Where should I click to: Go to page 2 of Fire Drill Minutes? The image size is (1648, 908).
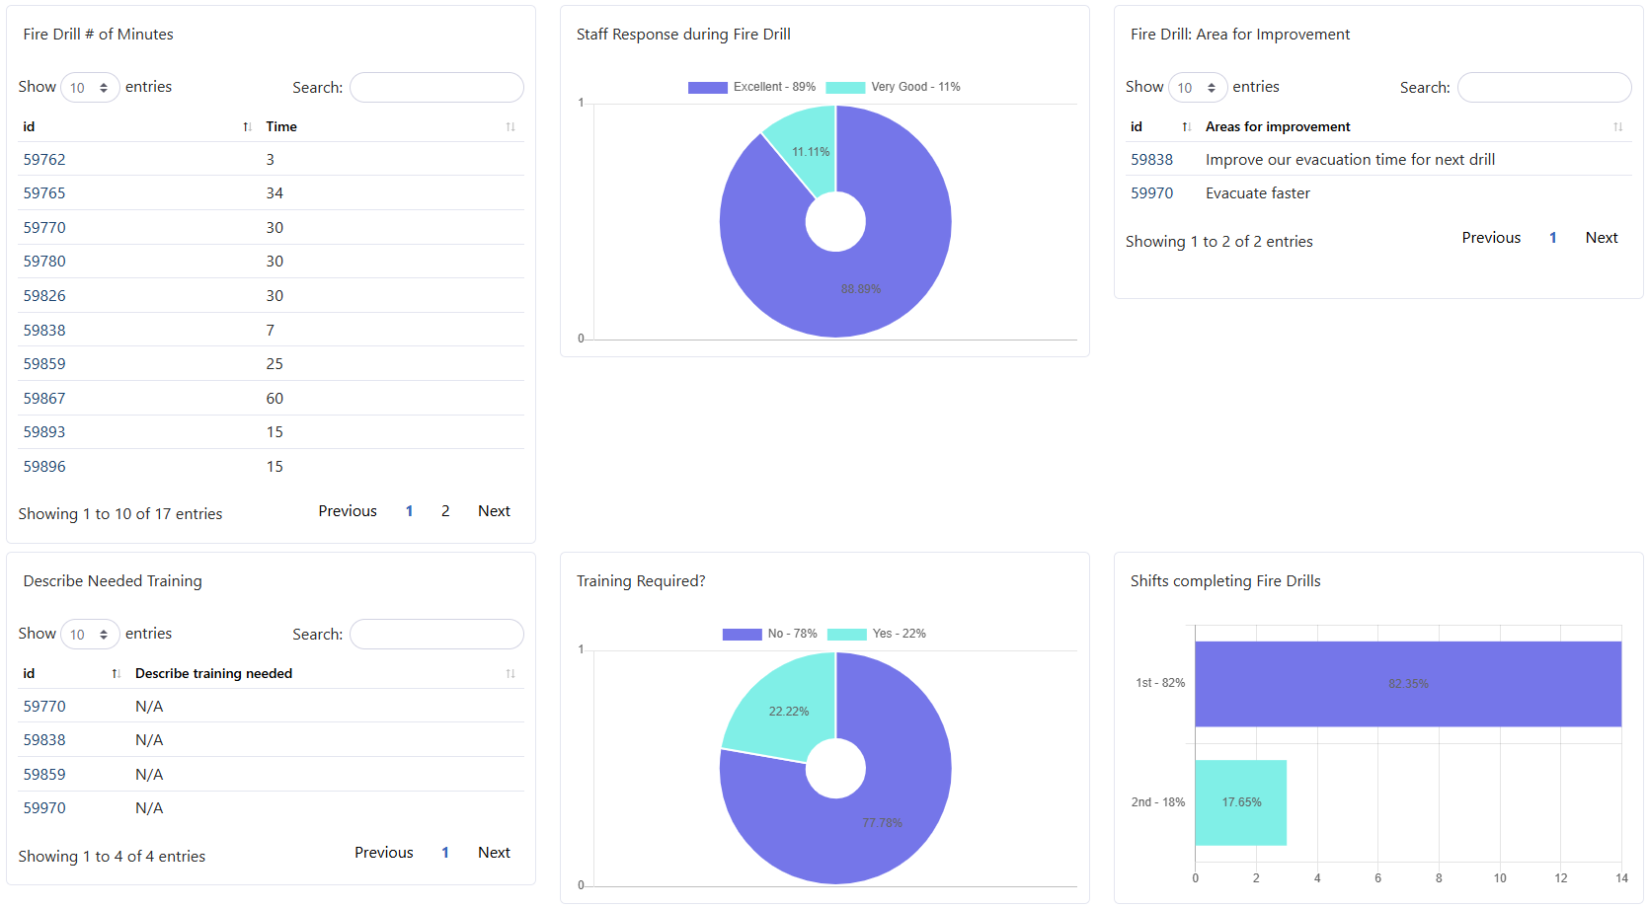tap(445, 511)
